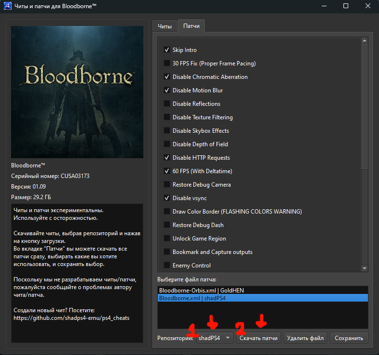
Task: Enable Restore Debug Camera patch
Action: coord(167,185)
